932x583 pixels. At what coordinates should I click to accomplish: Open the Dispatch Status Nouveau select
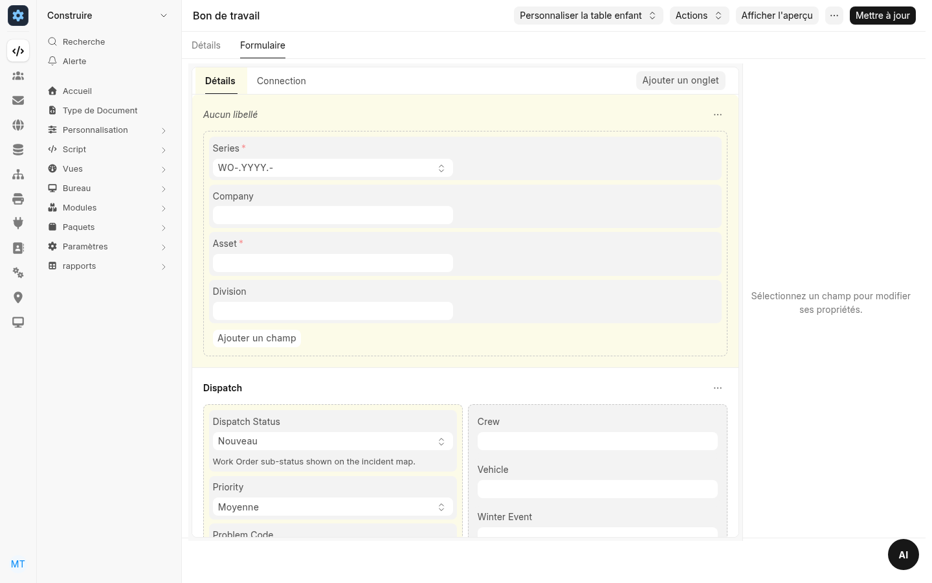(x=333, y=441)
